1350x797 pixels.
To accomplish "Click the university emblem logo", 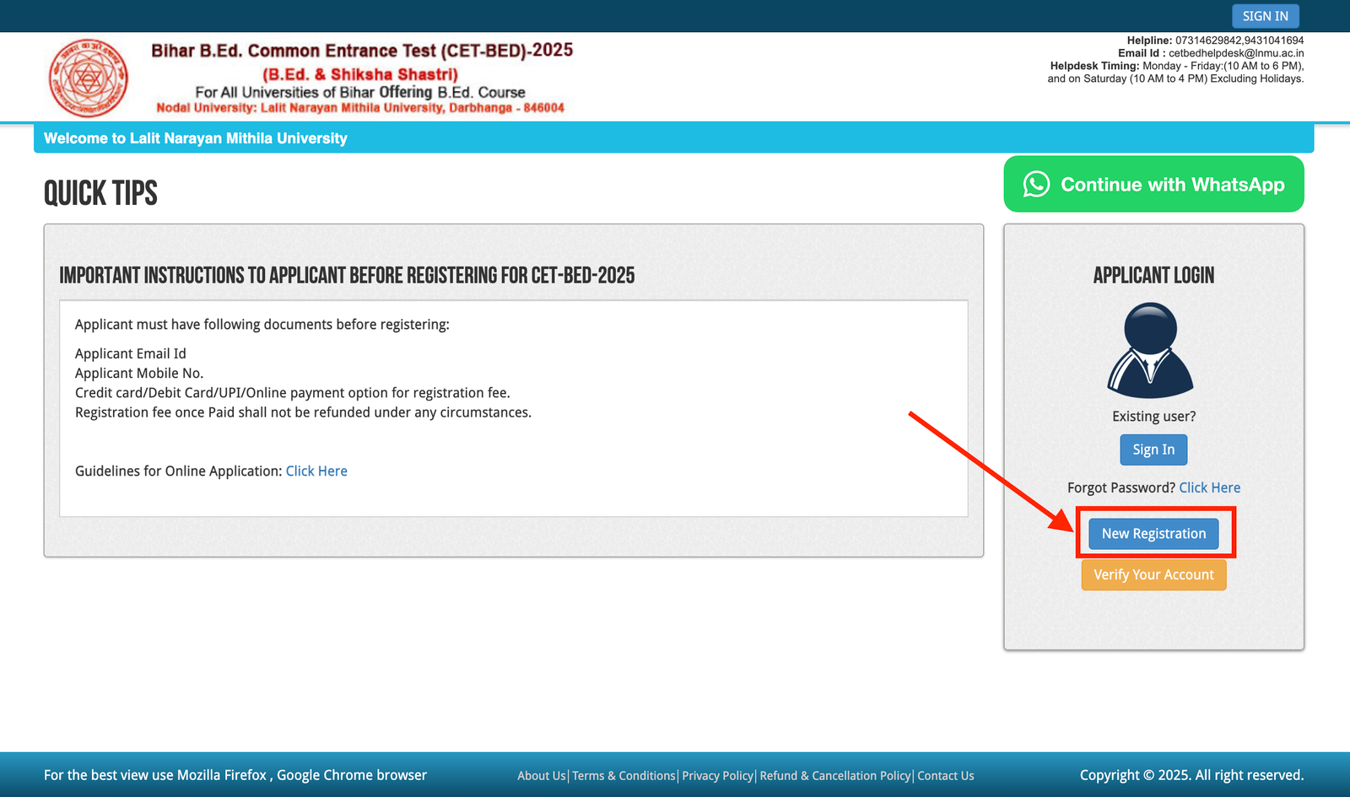I will [x=89, y=78].
